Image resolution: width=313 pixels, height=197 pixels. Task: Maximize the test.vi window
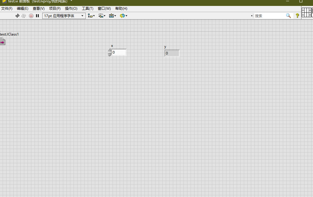coord(301,1)
